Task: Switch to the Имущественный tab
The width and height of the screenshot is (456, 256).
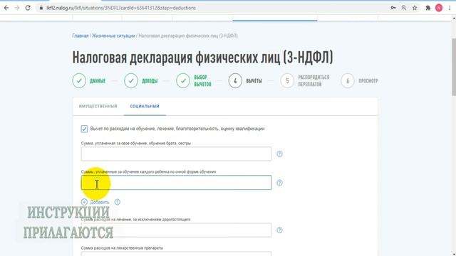Action: coord(98,106)
